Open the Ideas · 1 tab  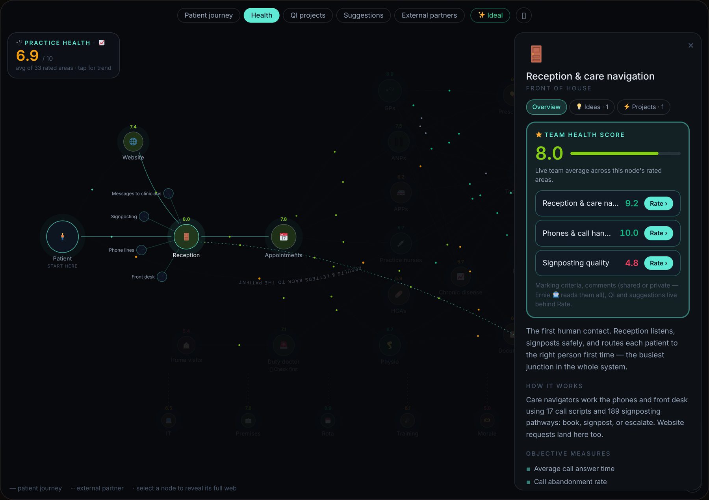[x=592, y=107]
